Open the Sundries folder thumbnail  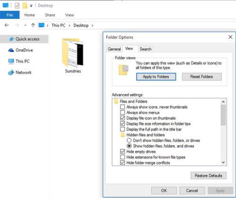pyautogui.click(x=73, y=52)
